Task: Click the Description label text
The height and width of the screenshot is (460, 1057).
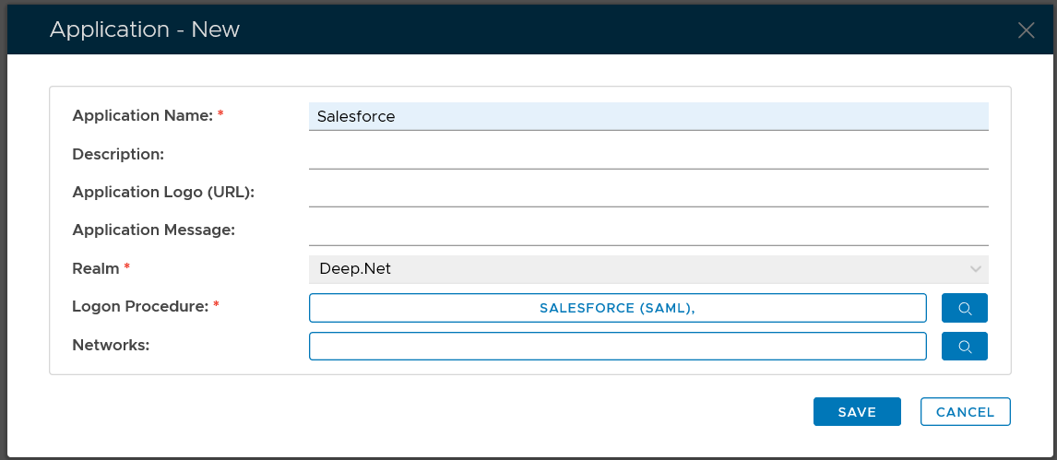Action: tap(118, 154)
